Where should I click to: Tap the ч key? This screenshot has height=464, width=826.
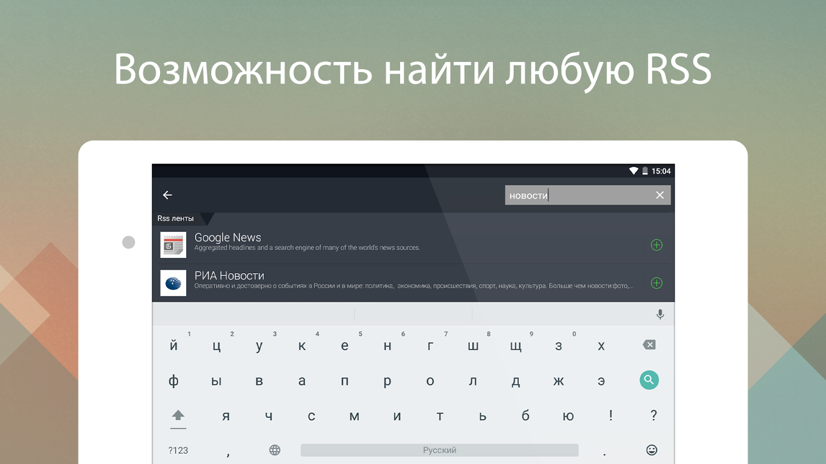[268, 416]
